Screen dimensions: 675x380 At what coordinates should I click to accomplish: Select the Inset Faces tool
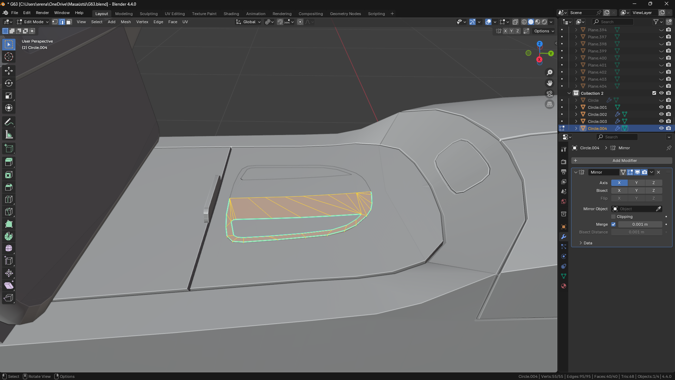(x=9, y=175)
